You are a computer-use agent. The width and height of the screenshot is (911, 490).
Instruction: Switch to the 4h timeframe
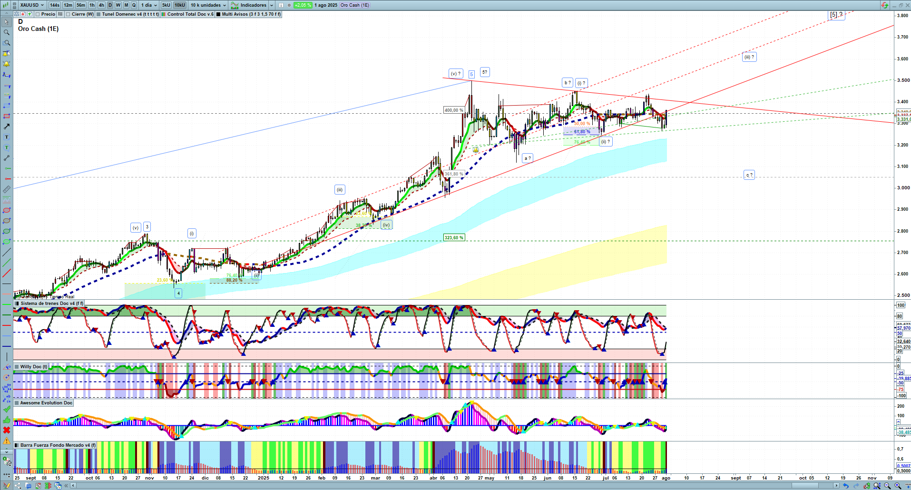coord(101,5)
